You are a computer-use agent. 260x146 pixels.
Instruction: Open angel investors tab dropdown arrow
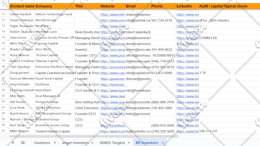(x=93, y=143)
